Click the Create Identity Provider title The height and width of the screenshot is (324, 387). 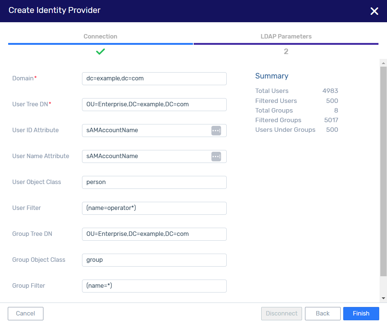pos(54,10)
